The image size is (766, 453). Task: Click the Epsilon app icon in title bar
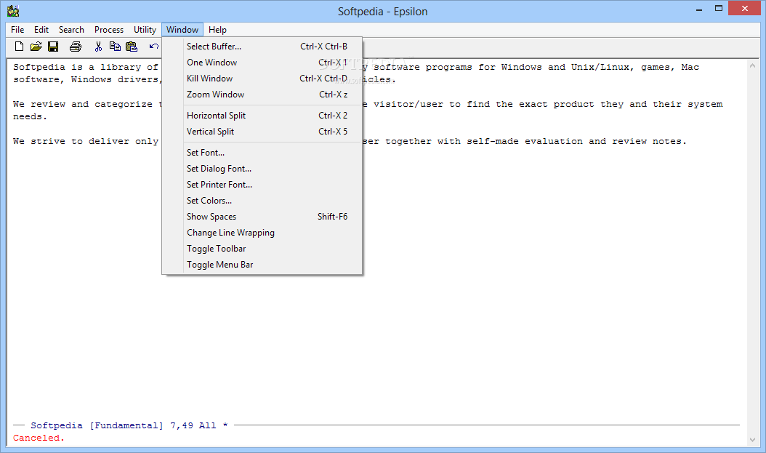click(13, 11)
